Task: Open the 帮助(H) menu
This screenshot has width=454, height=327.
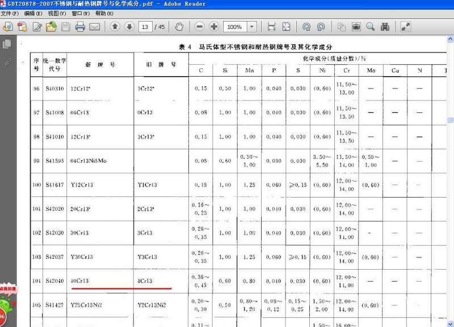Action: pos(104,13)
